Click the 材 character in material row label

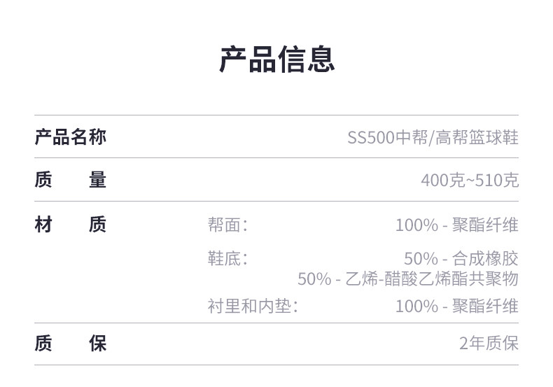43,225
